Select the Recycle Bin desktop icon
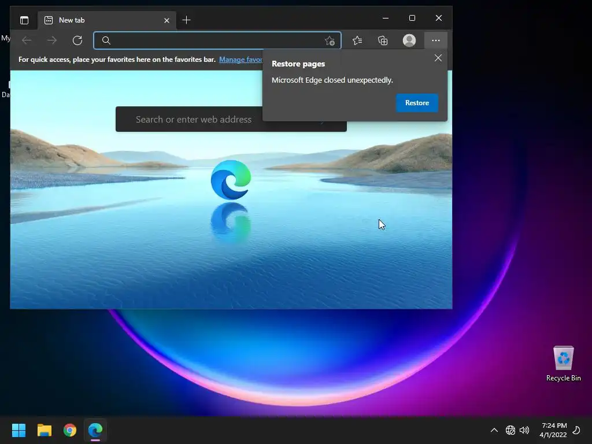The width and height of the screenshot is (592, 444). pos(563,364)
